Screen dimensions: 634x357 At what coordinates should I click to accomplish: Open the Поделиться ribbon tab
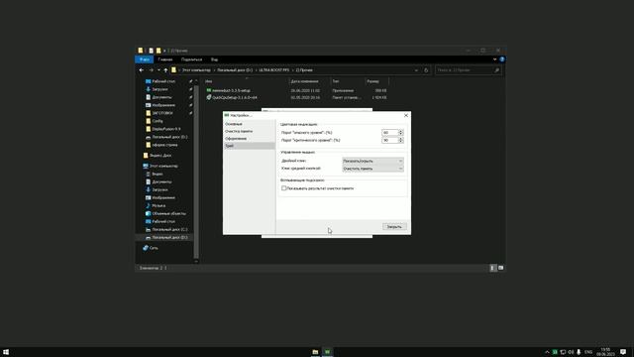191,59
